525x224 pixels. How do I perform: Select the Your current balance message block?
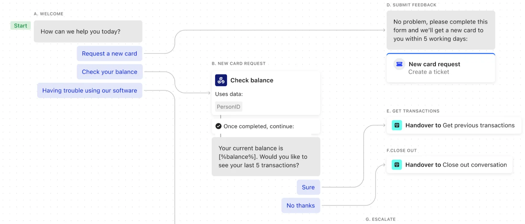[266, 157]
